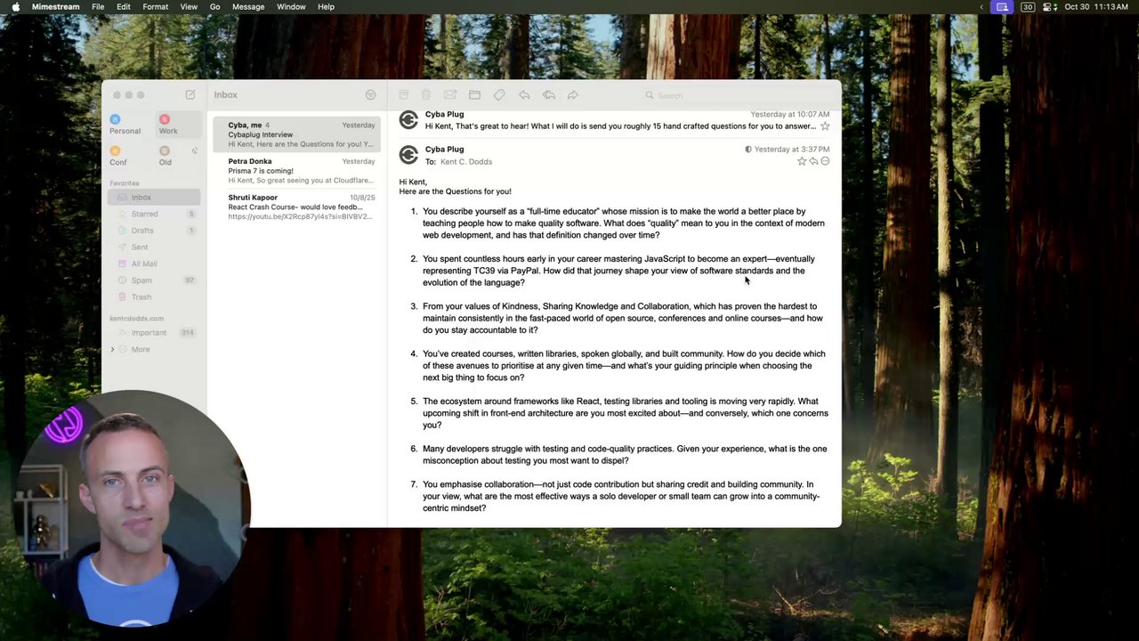Open the Window menu
Screen dimensions: 1139x641
[291, 6]
